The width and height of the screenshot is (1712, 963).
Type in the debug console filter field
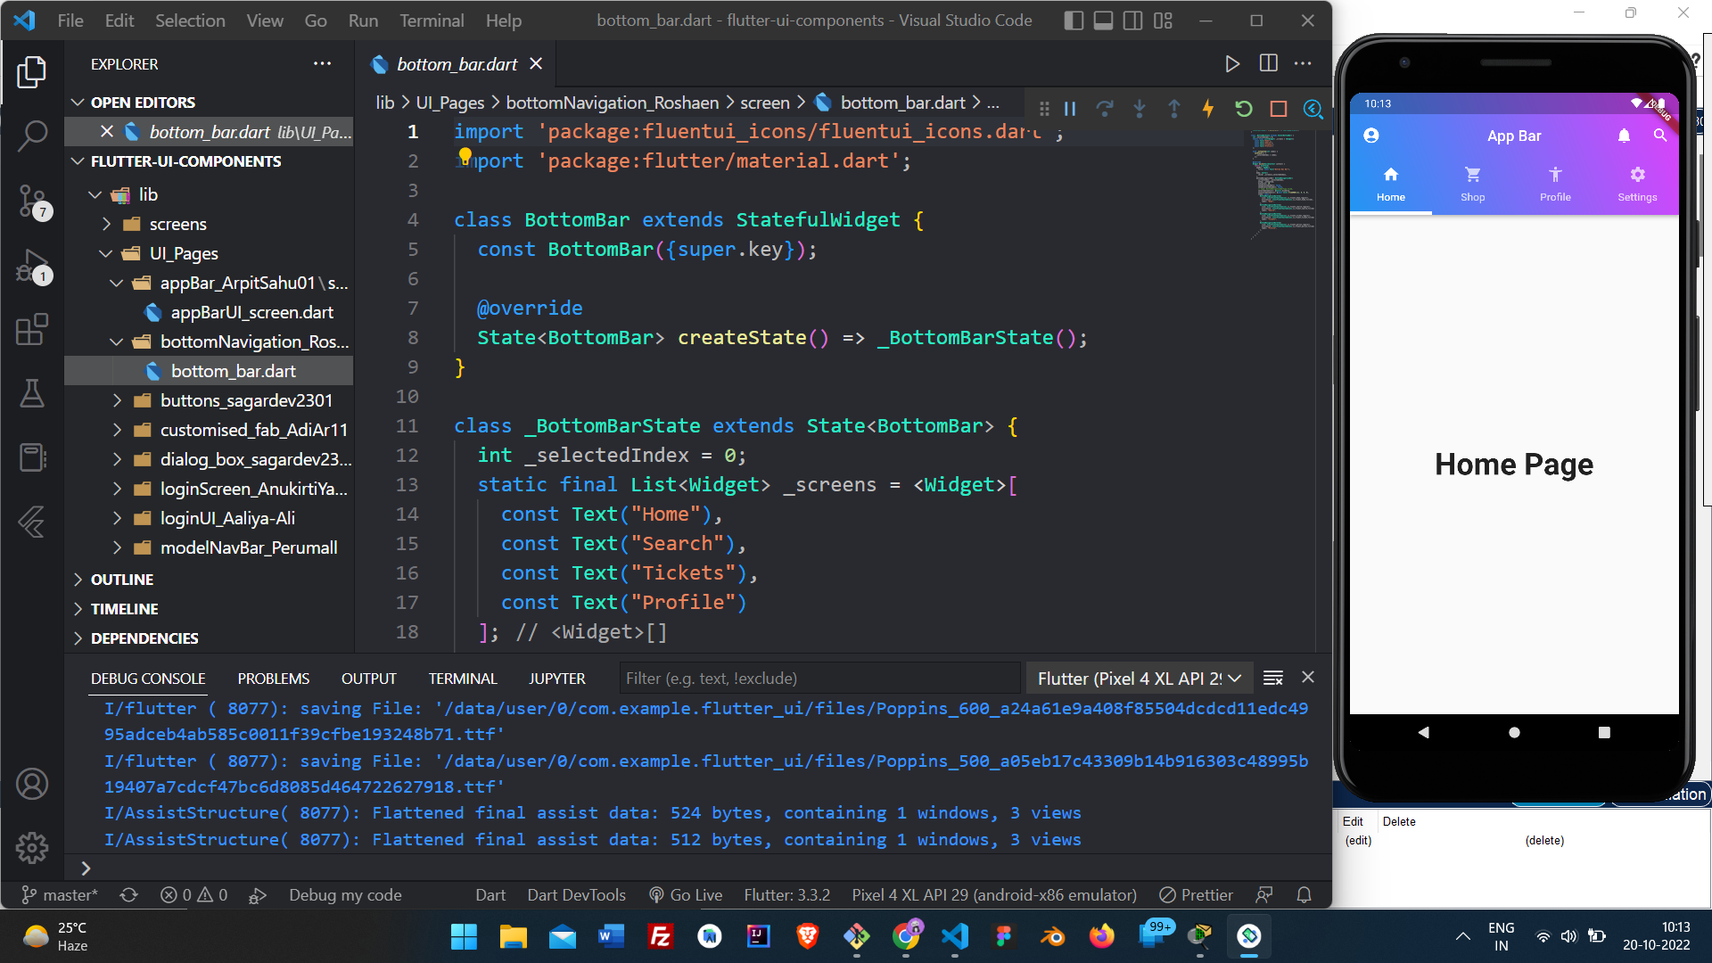coord(819,678)
